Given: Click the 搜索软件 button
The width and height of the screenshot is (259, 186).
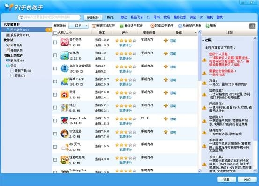Looking at the screenshot, I should pos(93,17).
